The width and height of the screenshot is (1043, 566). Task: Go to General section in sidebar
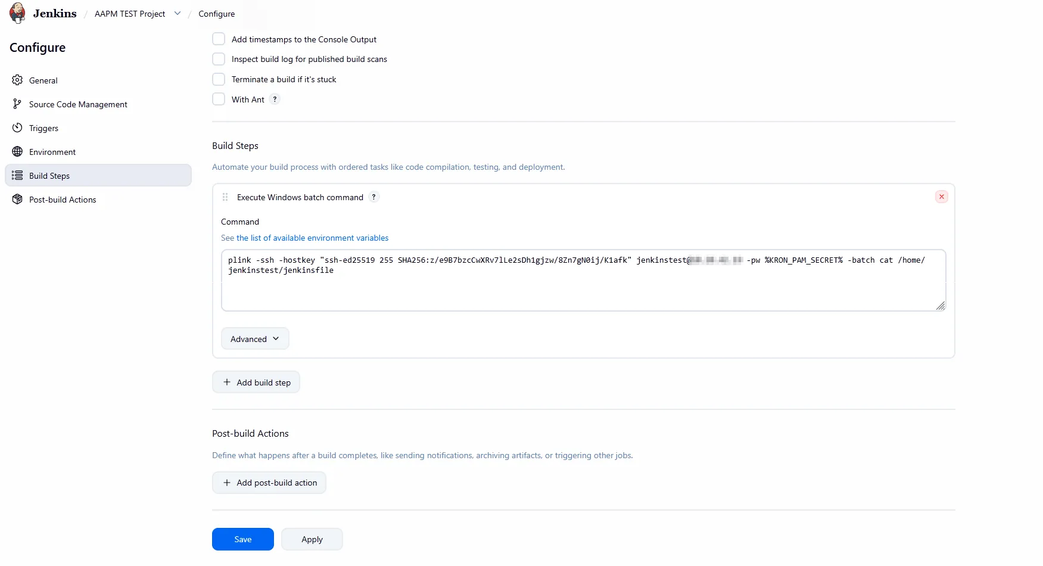(x=98, y=80)
